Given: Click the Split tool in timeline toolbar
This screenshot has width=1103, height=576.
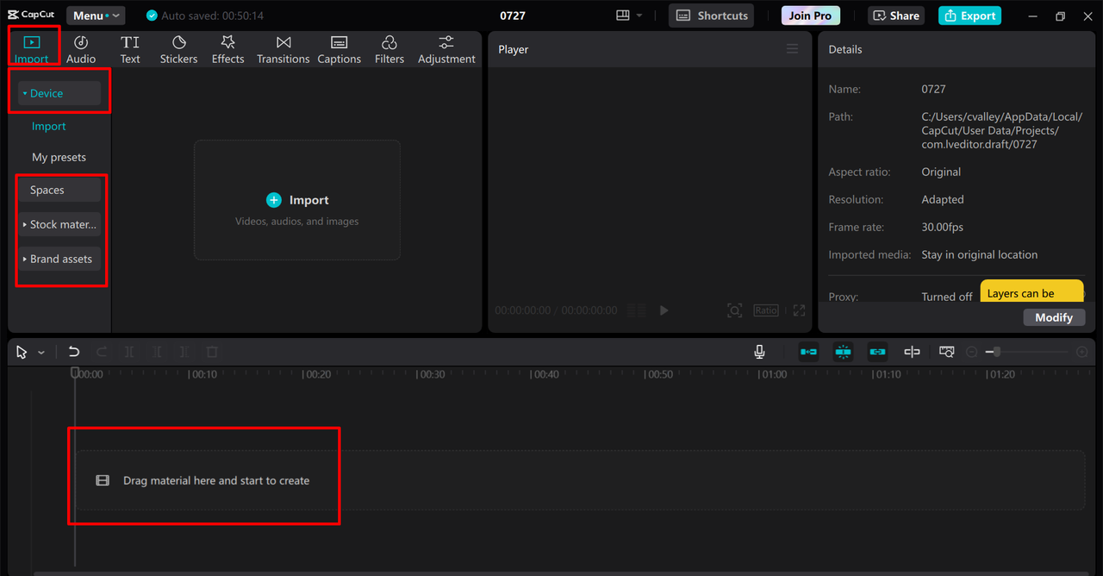Looking at the screenshot, I should pyautogui.click(x=129, y=352).
